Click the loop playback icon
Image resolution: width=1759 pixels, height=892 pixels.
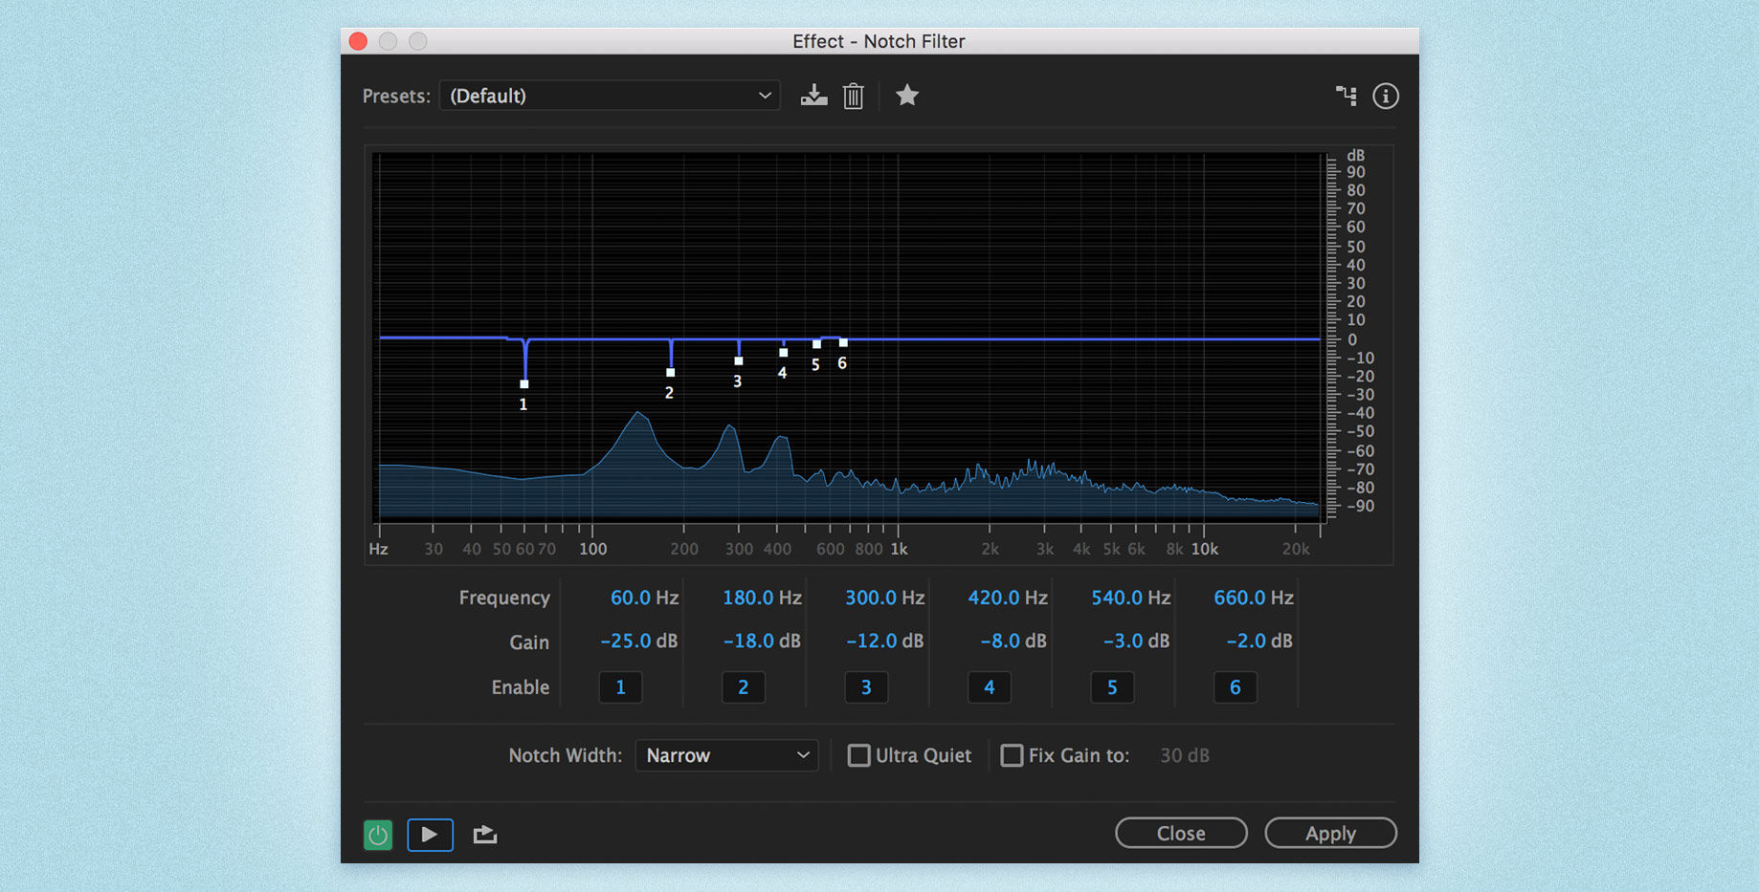point(484,834)
